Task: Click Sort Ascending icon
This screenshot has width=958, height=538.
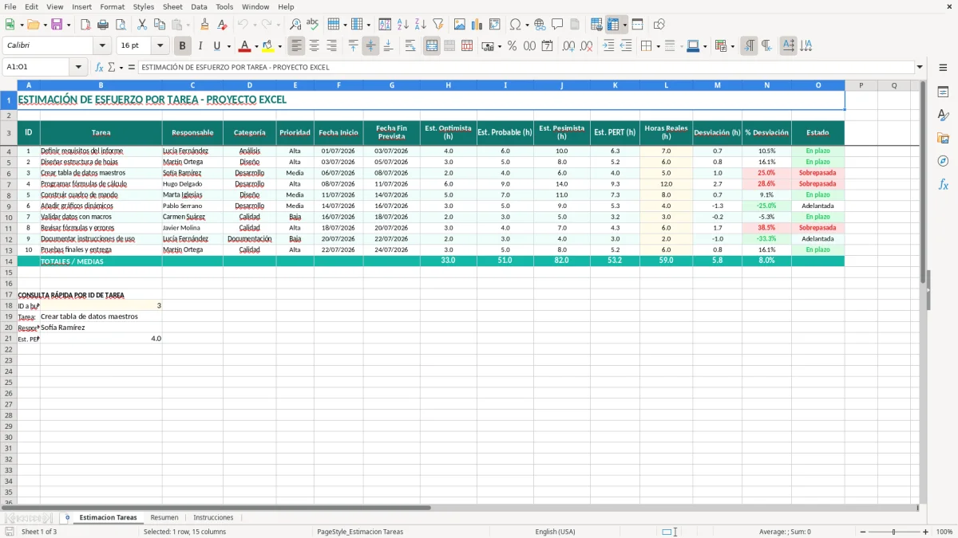Action: point(403,25)
